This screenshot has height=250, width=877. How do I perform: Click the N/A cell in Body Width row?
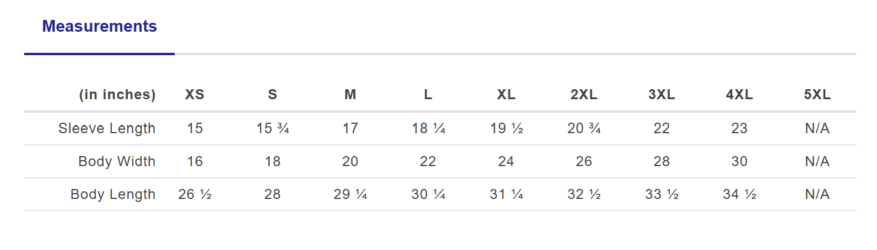tap(817, 161)
